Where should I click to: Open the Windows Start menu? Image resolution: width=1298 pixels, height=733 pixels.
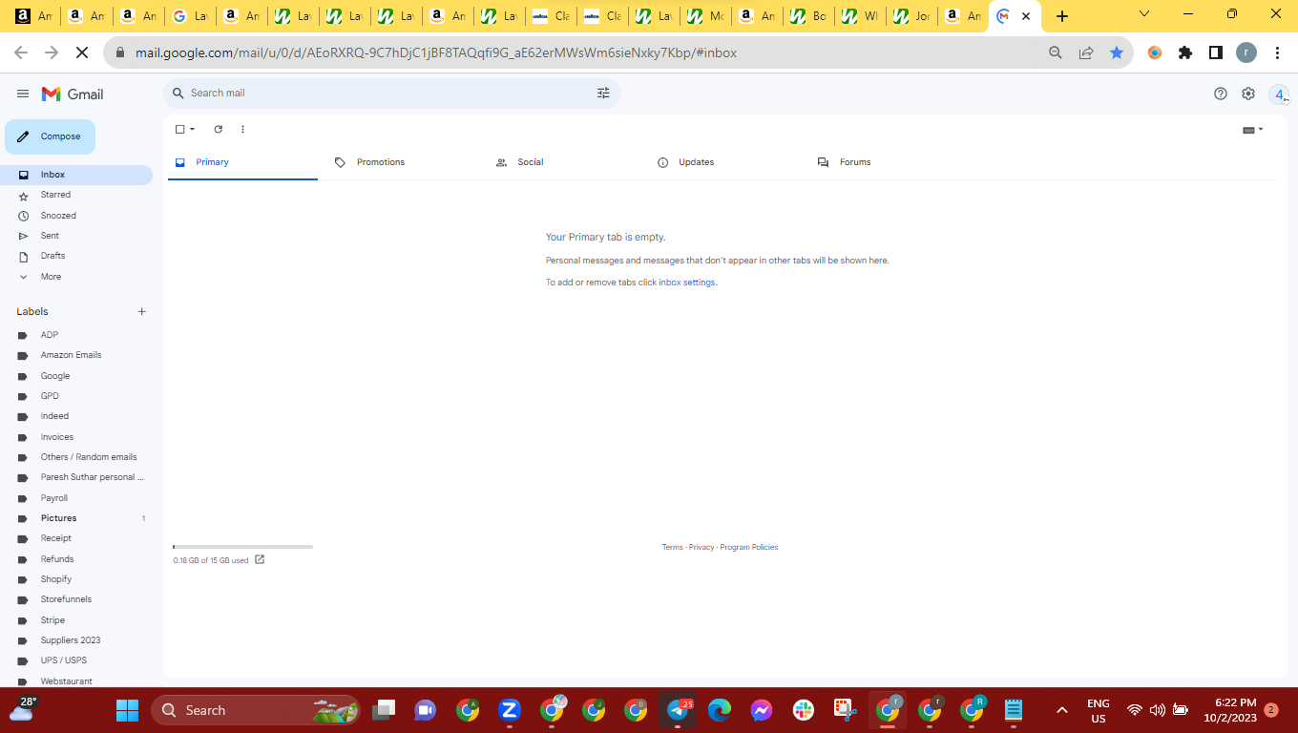[127, 710]
